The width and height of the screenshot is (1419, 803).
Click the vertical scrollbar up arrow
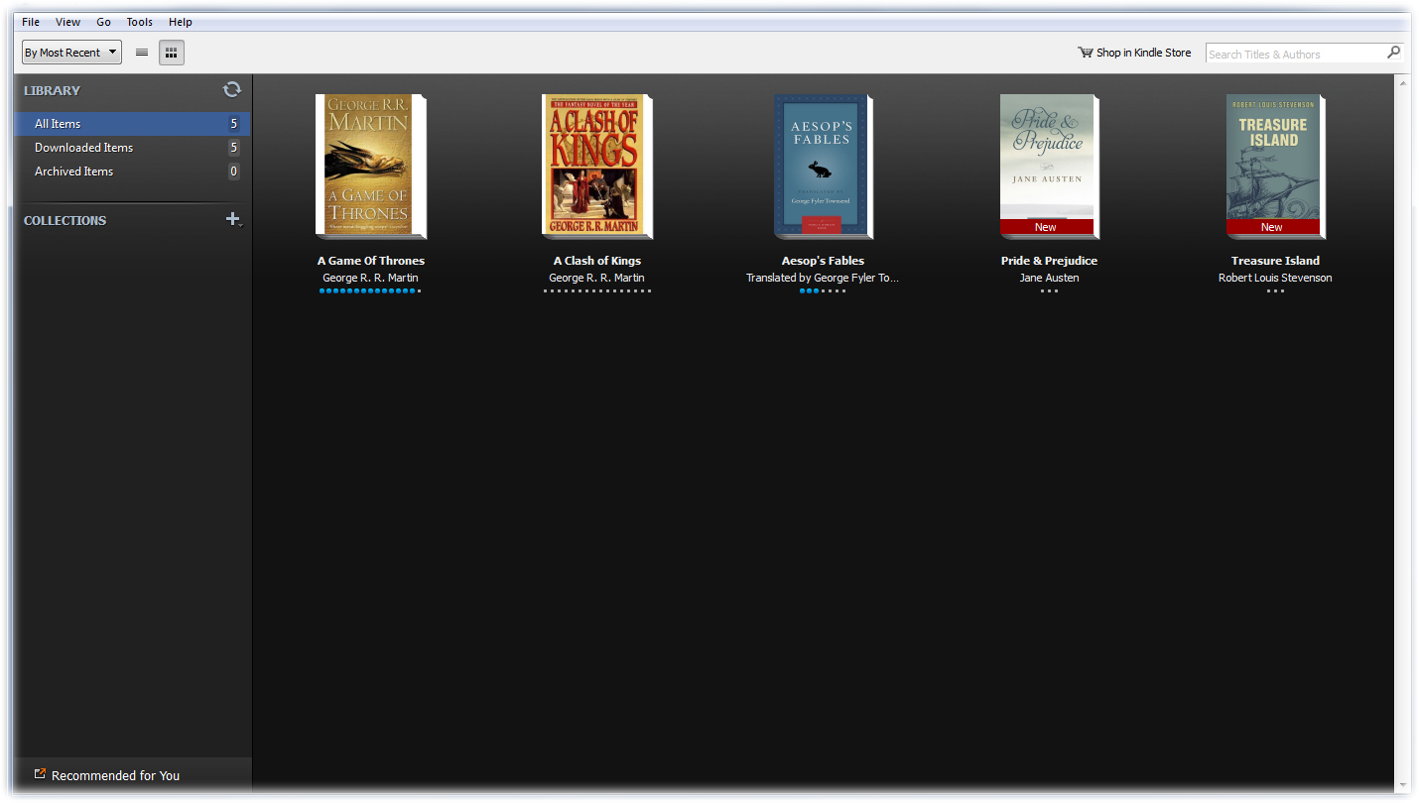coord(1403,82)
